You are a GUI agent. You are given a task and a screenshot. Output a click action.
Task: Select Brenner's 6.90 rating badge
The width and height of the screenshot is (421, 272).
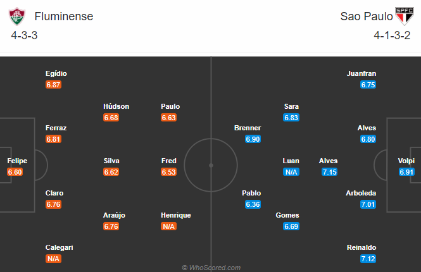click(253, 139)
